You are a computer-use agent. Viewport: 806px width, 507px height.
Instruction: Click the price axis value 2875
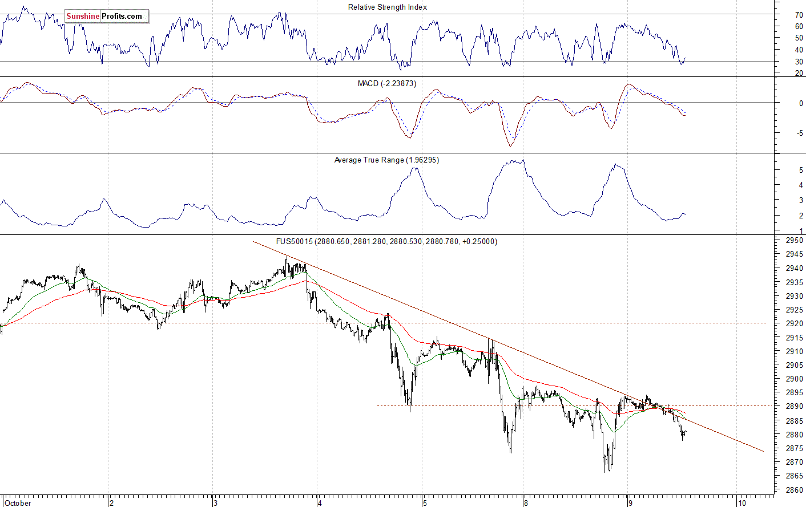pyautogui.click(x=795, y=448)
